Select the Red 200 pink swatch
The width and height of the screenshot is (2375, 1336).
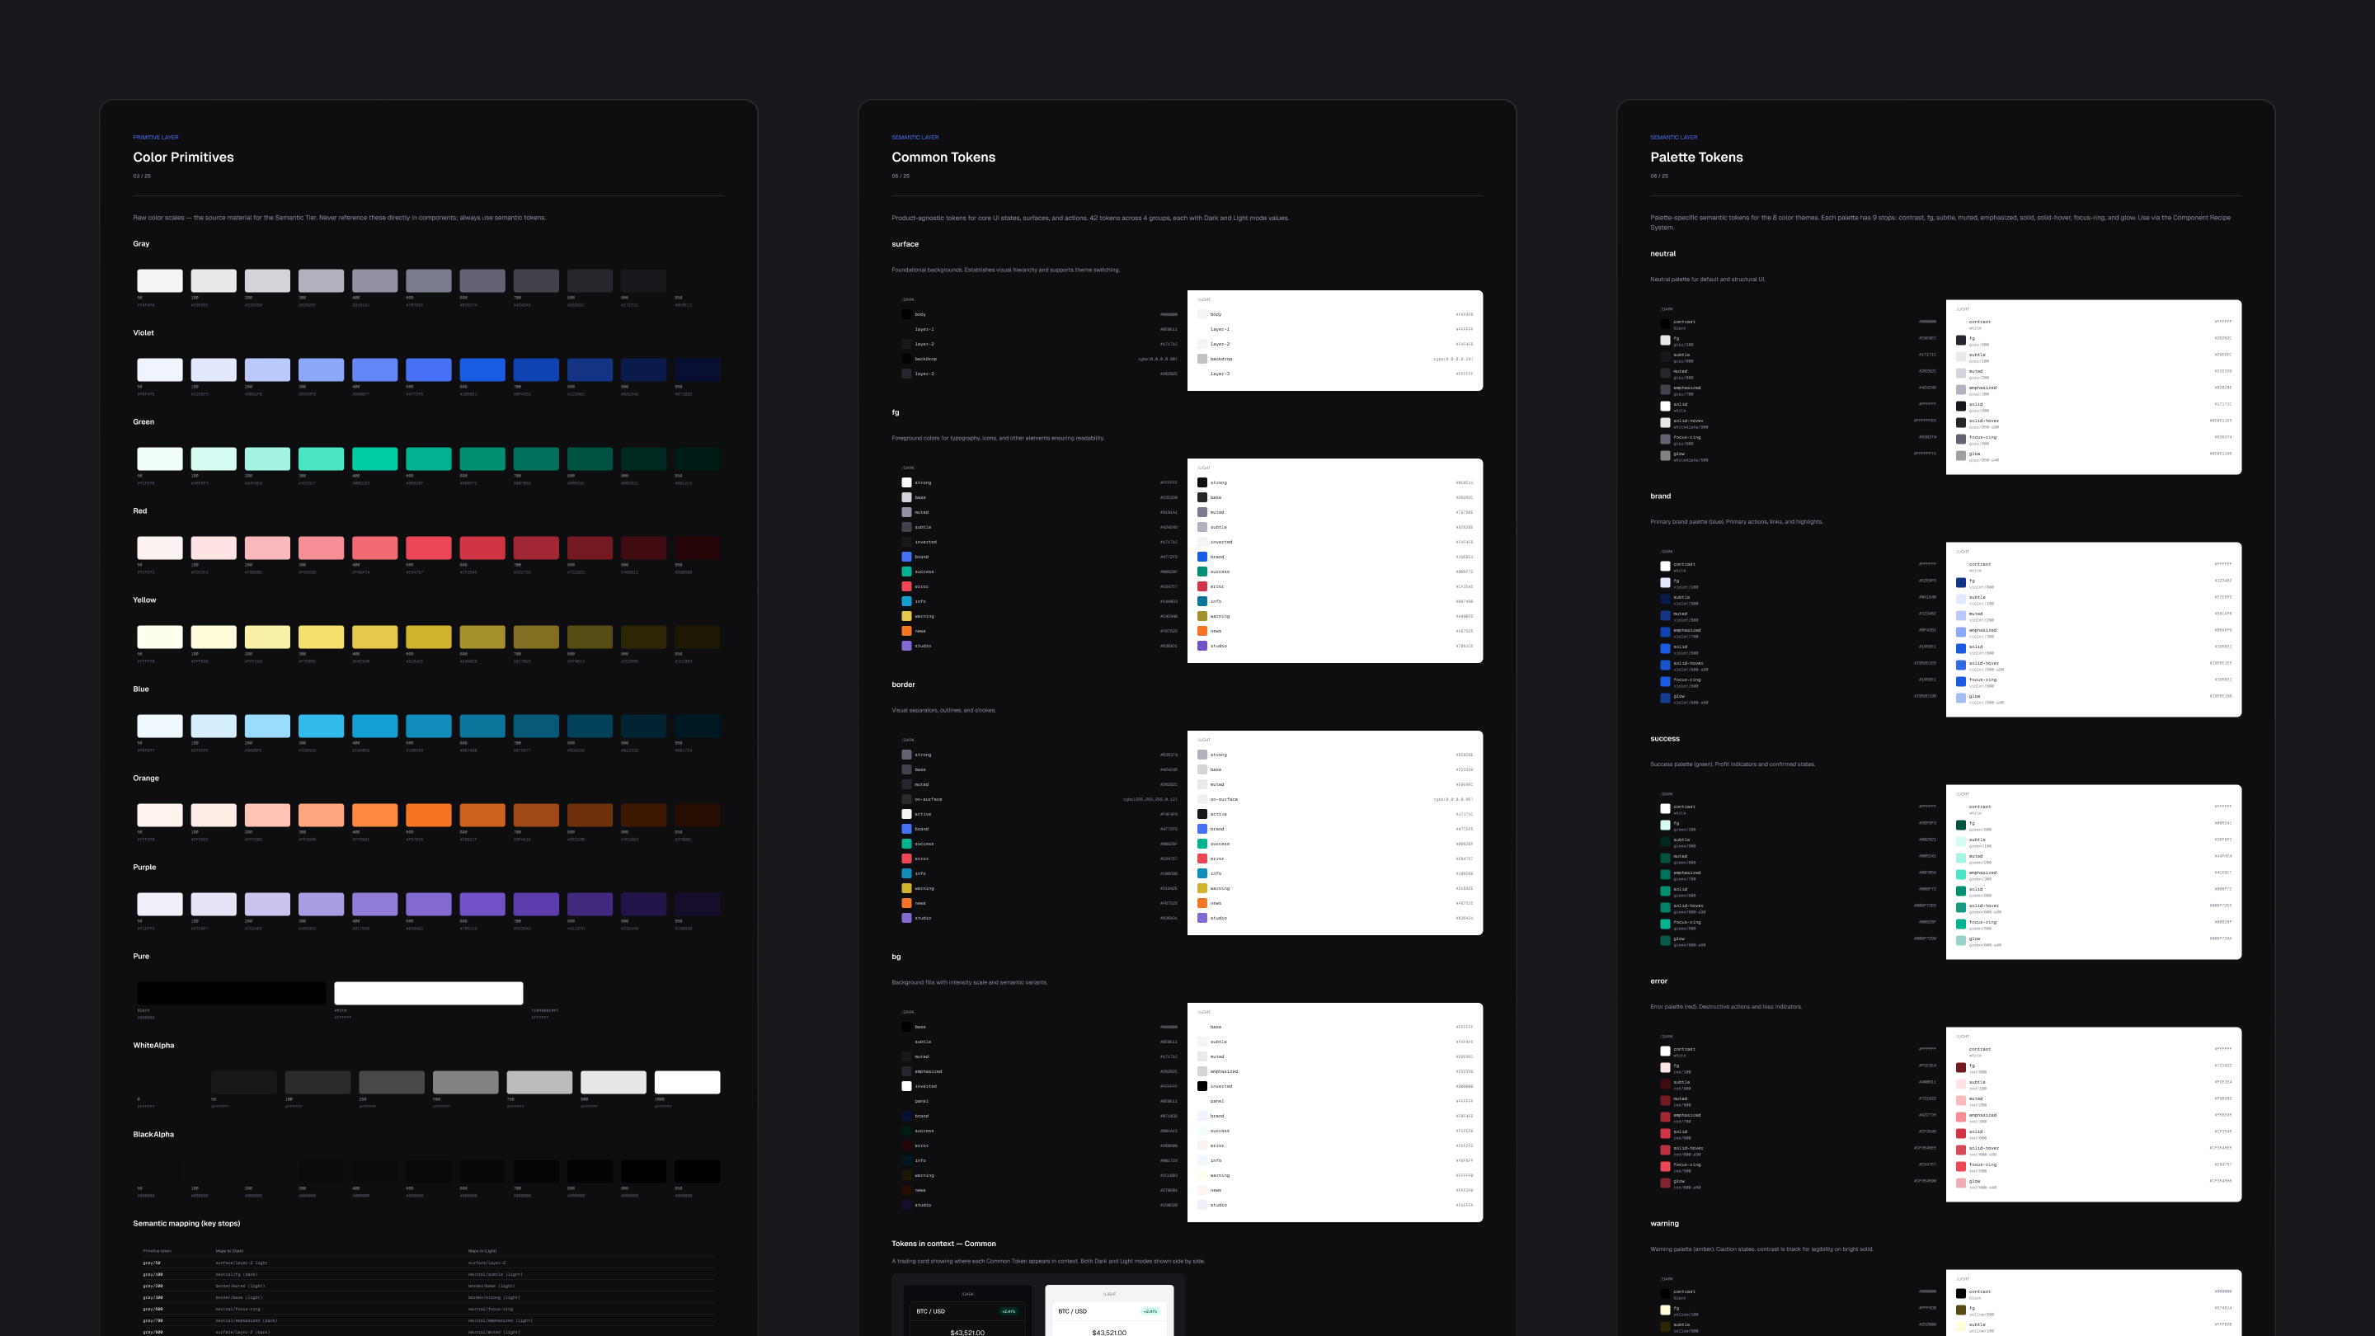pyautogui.click(x=267, y=548)
